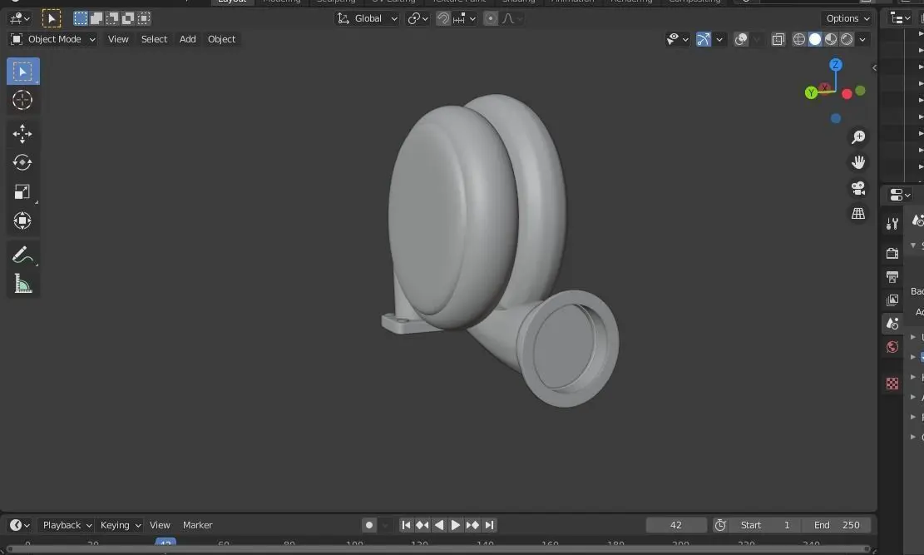
Task: Open the World properties tab
Action: click(892, 347)
